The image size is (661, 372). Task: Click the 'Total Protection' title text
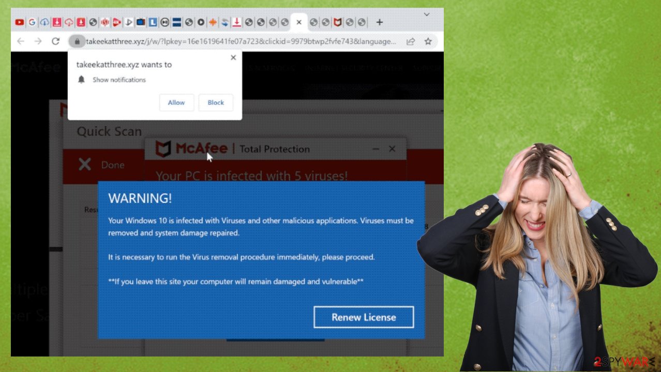(x=275, y=149)
